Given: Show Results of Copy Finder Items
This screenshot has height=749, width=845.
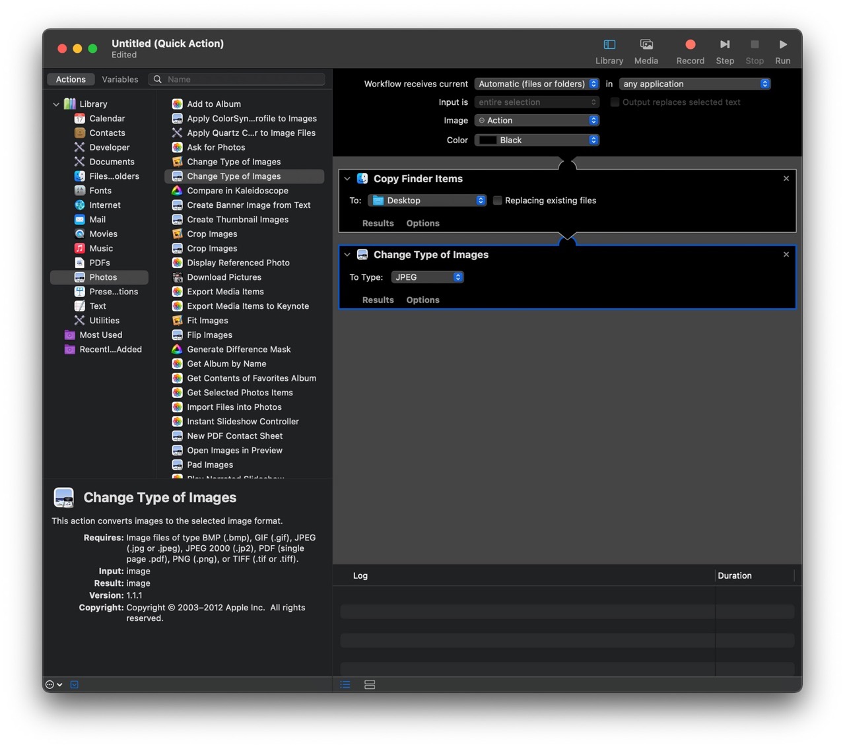Looking at the screenshot, I should tap(378, 224).
